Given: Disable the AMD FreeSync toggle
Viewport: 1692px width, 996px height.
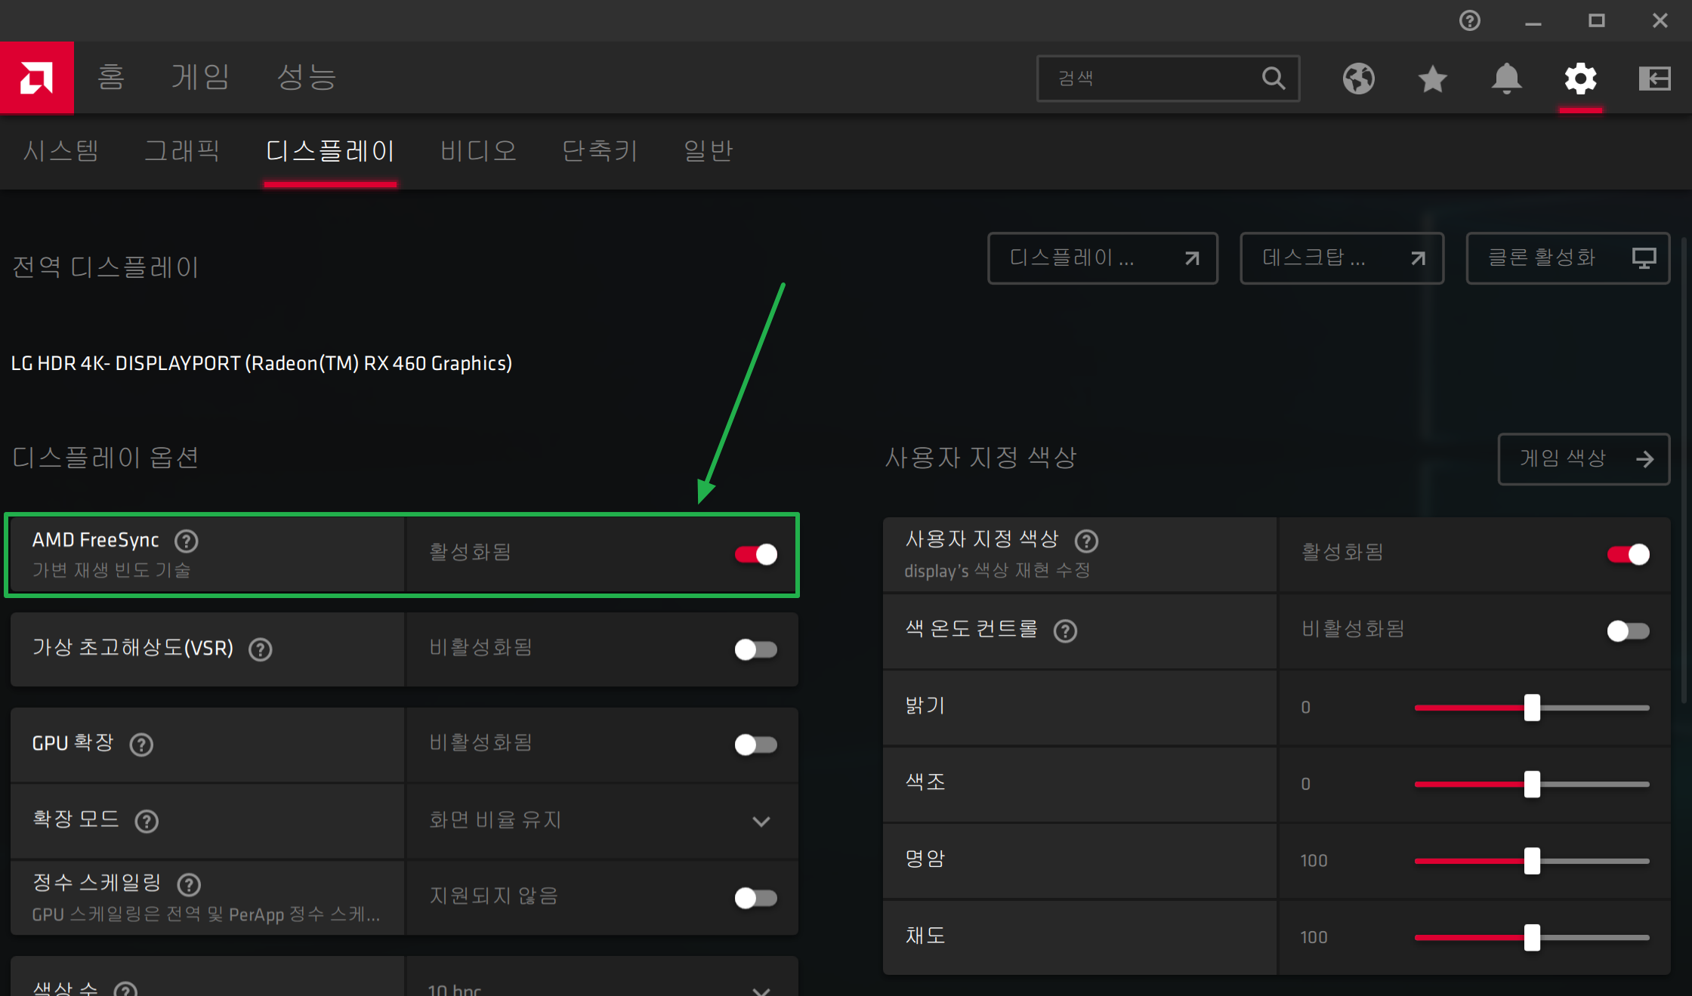Looking at the screenshot, I should (x=755, y=554).
